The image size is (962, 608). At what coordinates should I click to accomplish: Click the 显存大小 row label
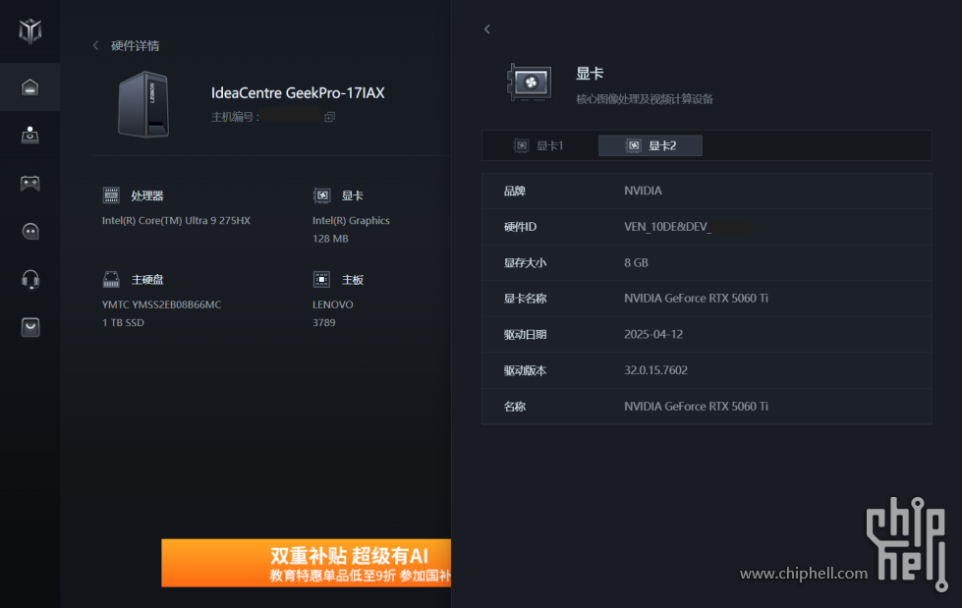click(x=525, y=262)
